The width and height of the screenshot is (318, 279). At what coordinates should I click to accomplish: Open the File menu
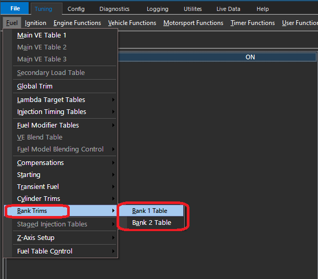[15, 8]
